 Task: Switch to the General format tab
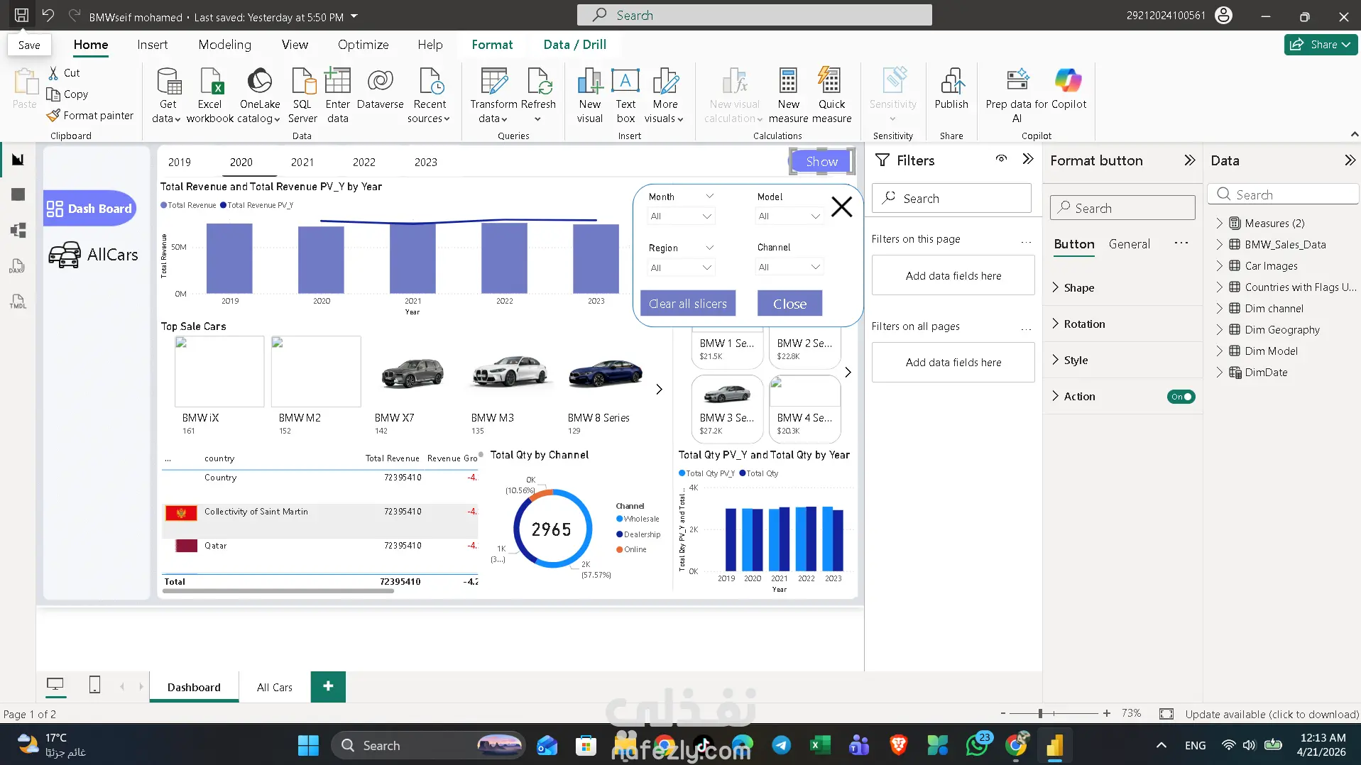[1129, 244]
